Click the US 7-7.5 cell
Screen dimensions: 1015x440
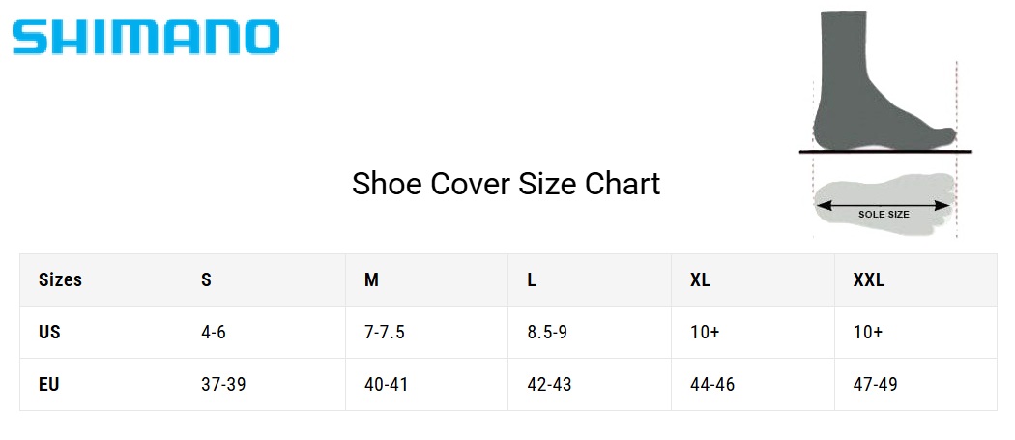384,333
